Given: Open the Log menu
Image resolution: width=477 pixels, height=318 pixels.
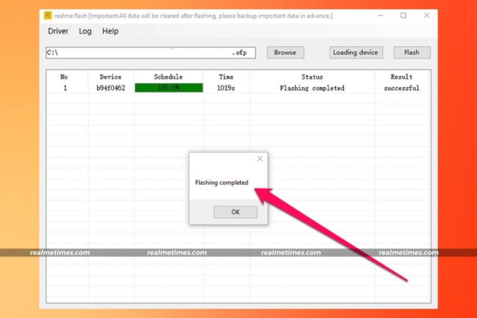Looking at the screenshot, I should [x=85, y=31].
